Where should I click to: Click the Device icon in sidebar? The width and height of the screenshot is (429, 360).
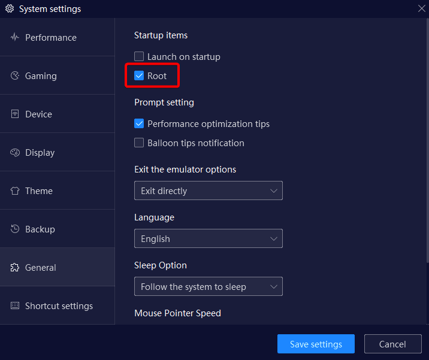click(15, 114)
